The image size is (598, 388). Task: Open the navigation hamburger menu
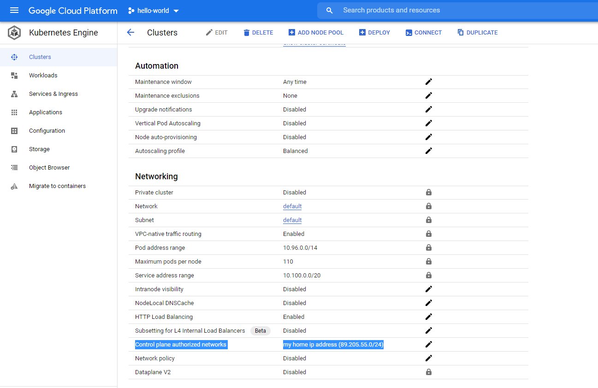[14, 10]
